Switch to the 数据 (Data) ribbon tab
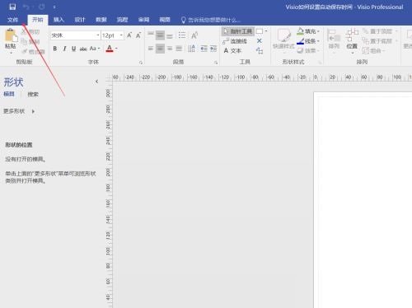This screenshot has width=412, height=308. (x=101, y=20)
